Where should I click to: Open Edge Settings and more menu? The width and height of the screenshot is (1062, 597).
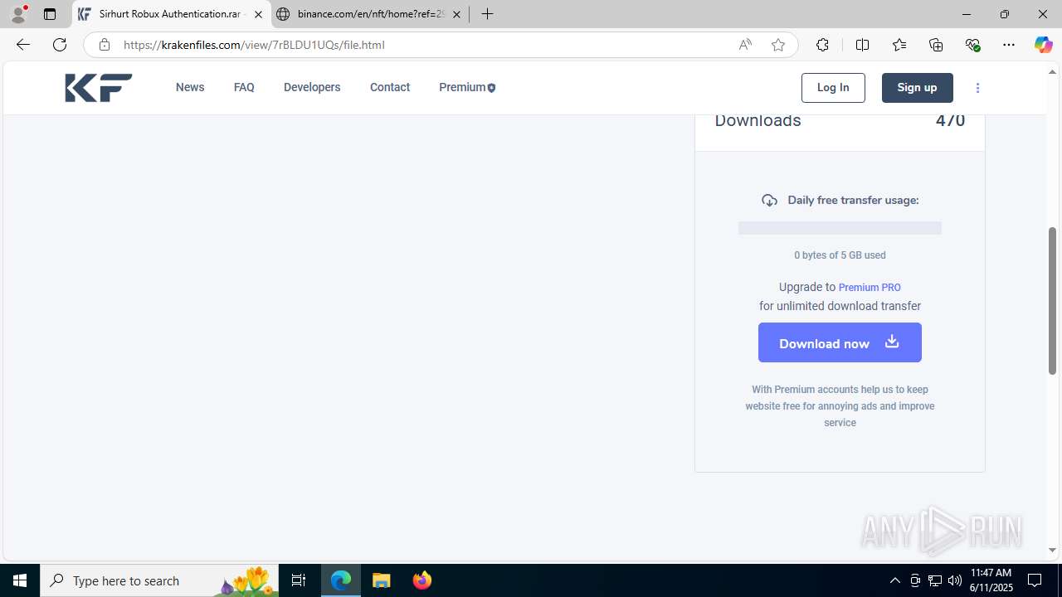click(x=1009, y=45)
